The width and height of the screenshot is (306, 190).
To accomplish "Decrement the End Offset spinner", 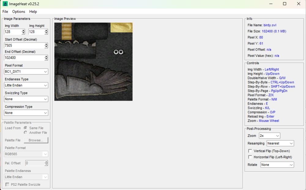I will coord(46,59).
